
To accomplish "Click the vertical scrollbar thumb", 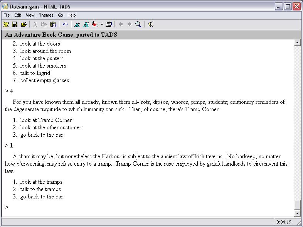I will pos(297,205).
